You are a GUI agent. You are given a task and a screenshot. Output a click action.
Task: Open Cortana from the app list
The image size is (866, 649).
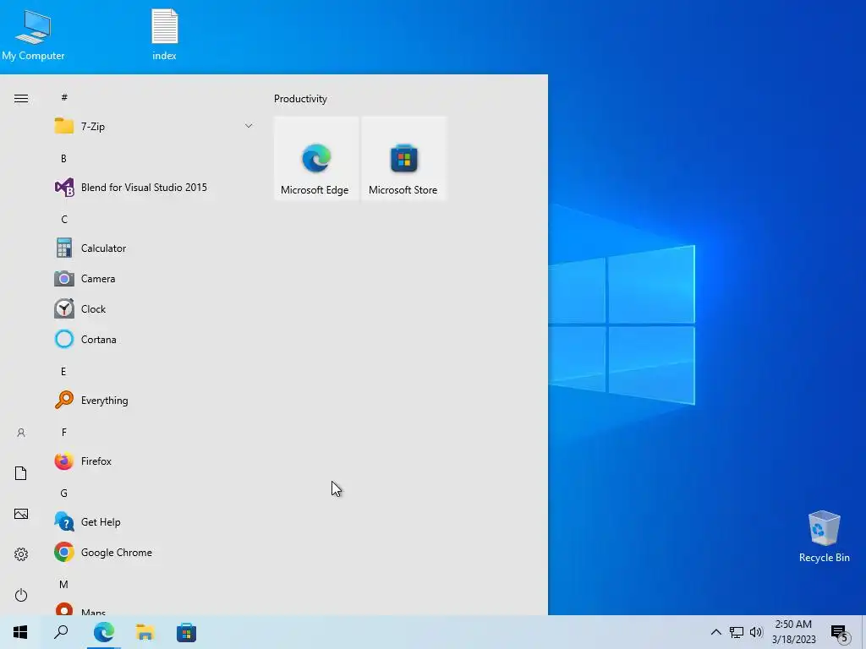154,340
